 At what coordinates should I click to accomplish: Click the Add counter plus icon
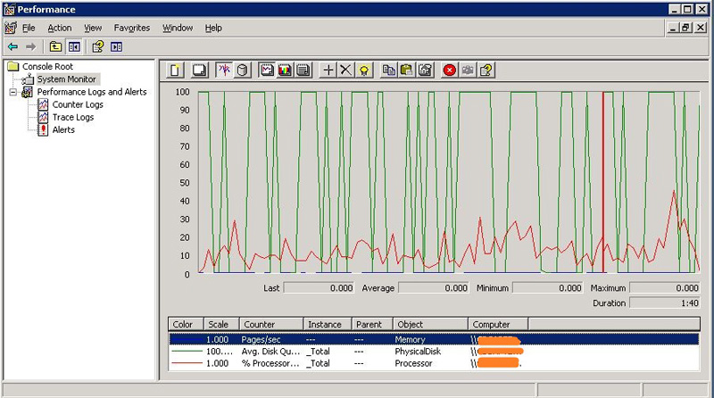[x=328, y=70]
